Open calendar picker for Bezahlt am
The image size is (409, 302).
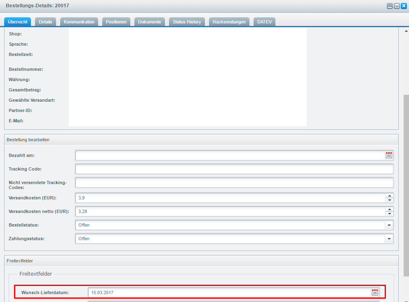click(x=389, y=155)
